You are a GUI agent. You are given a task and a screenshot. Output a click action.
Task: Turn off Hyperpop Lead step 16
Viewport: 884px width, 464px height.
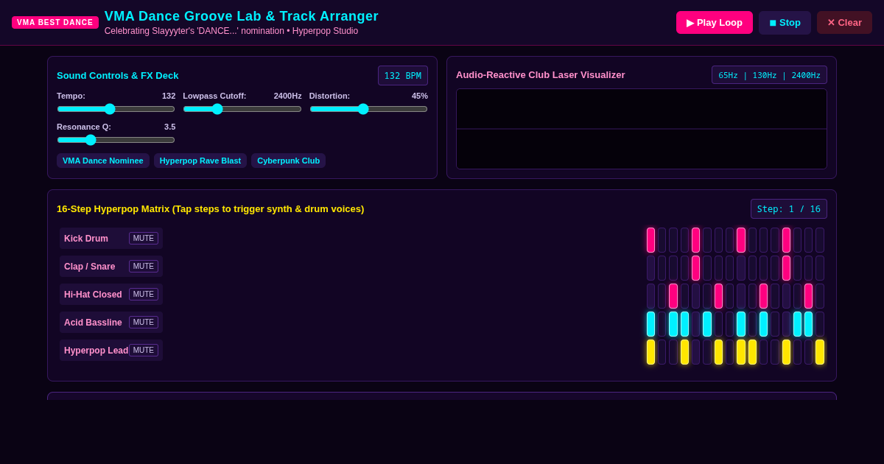pyautogui.click(x=820, y=352)
